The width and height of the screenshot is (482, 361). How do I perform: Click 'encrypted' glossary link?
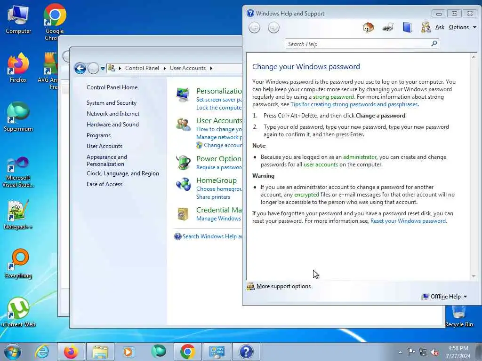(306, 195)
